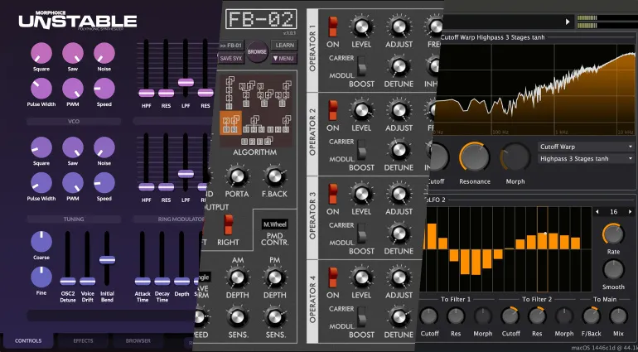Increase LFO 2 steps with right arrow
Viewport: 638px width, 352px height.
click(631, 211)
